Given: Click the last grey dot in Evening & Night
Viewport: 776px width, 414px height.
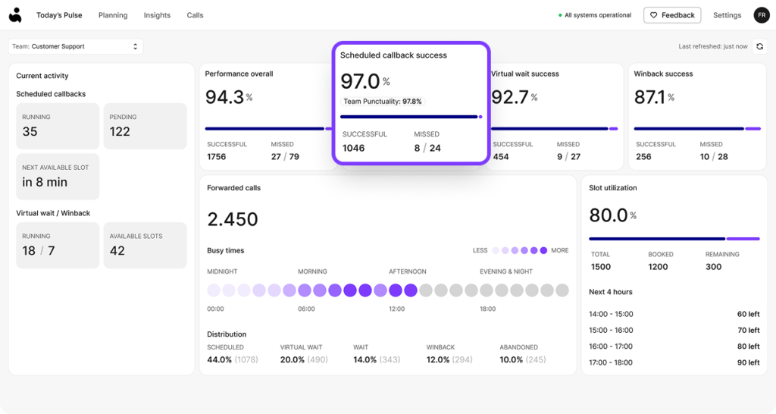Looking at the screenshot, I should pos(562,290).
